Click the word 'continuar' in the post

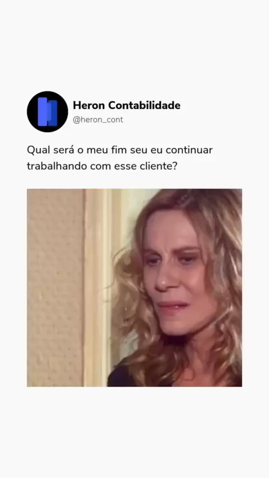click(189, 151)
